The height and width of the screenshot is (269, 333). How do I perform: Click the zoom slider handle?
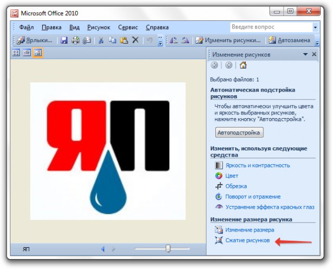pyautogui.click(x=168, y=248)
